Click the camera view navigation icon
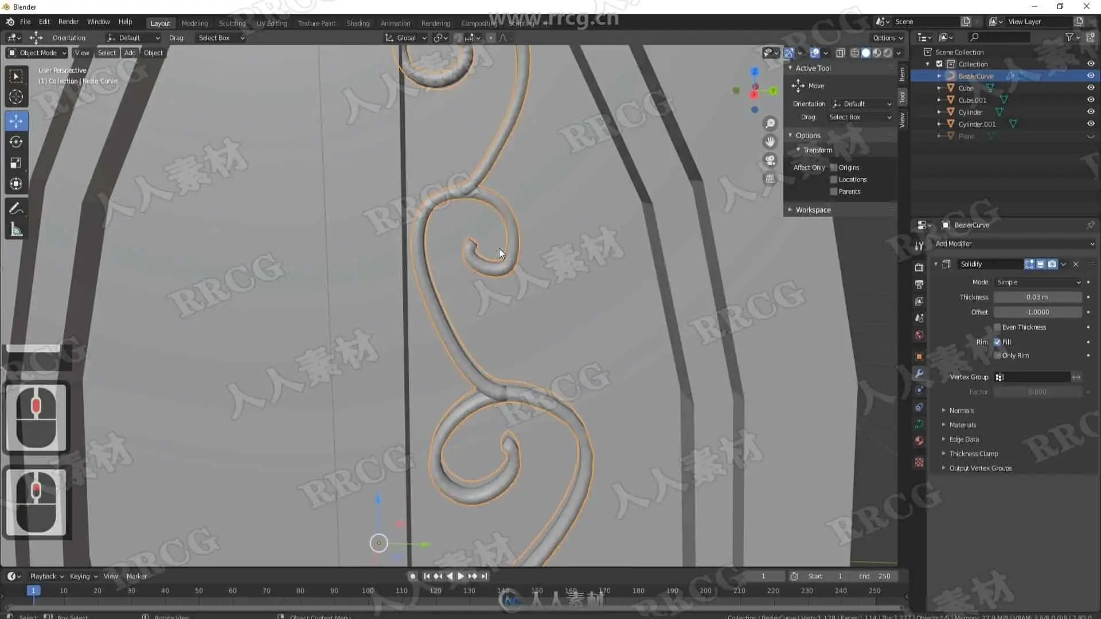 tap(770, 160)
